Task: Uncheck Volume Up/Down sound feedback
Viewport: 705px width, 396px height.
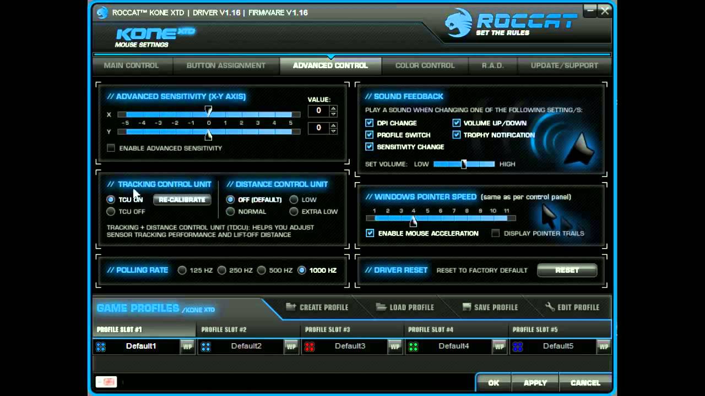Action: point(457,123)
